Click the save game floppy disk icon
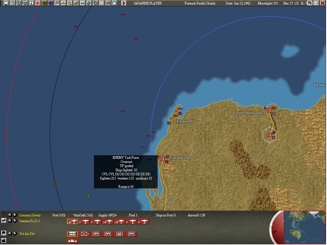 (6, 3)
